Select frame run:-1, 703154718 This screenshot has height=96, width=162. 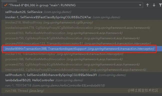click(x=82, y=85)
